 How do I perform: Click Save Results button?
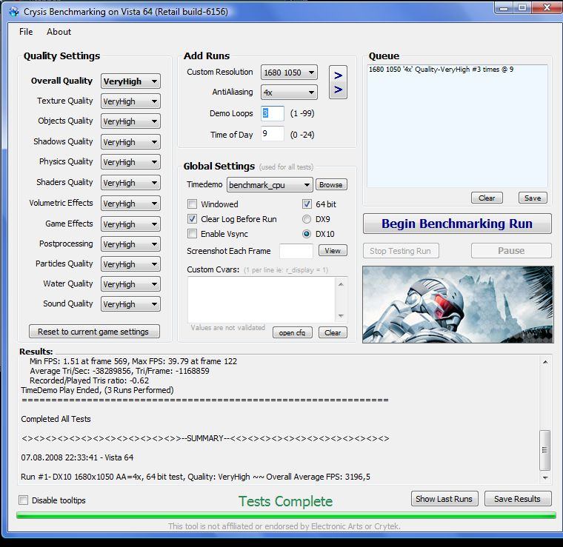tap(517, 499)
